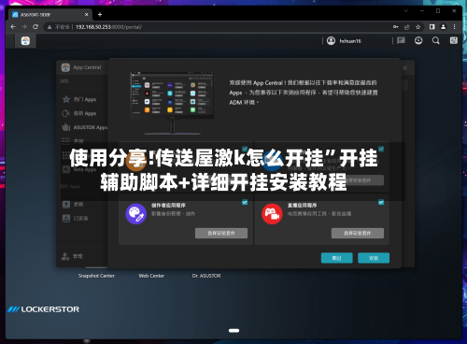Click 选择安装套件 under creator applications card
467x344 pixels.
pyautogui.click(x=221, y=233)
